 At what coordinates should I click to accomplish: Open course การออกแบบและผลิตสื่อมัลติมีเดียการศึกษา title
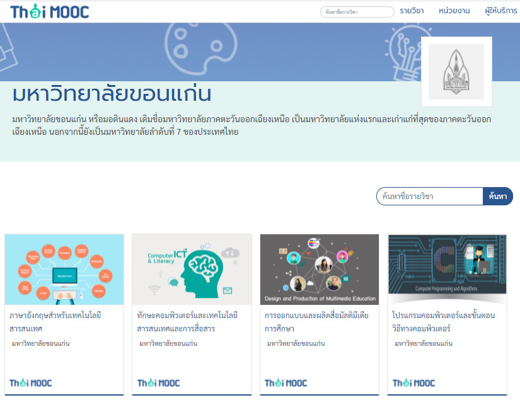[x=316, y=322]
